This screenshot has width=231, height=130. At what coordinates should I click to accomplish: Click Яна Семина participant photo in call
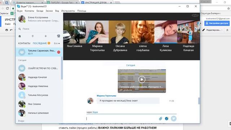click(x=75, y=32)
